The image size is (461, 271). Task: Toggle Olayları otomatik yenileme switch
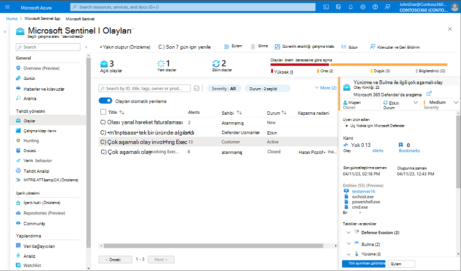pyautogui.click(x=105, y=101)
